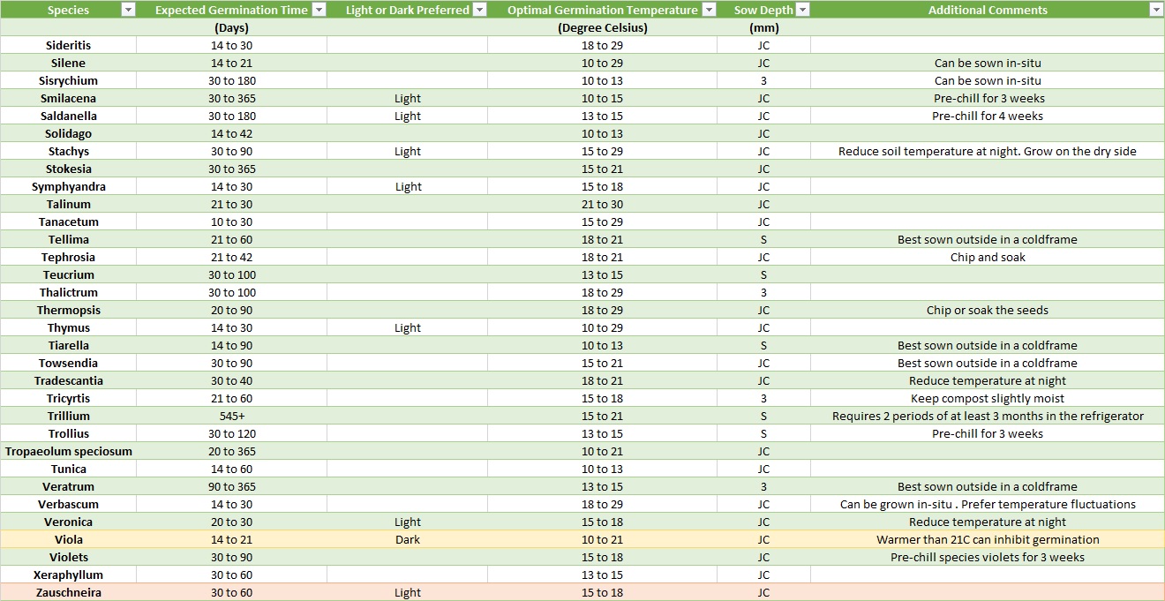The width and height of the screenshot is (1165, 601).
Task: Select the Symphyandra species cell
Action: point(68,186)
